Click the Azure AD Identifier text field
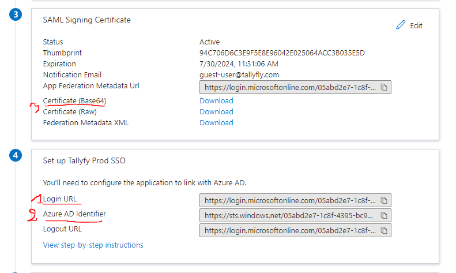Viewport: 456px width, 273px height. point(295,215)
